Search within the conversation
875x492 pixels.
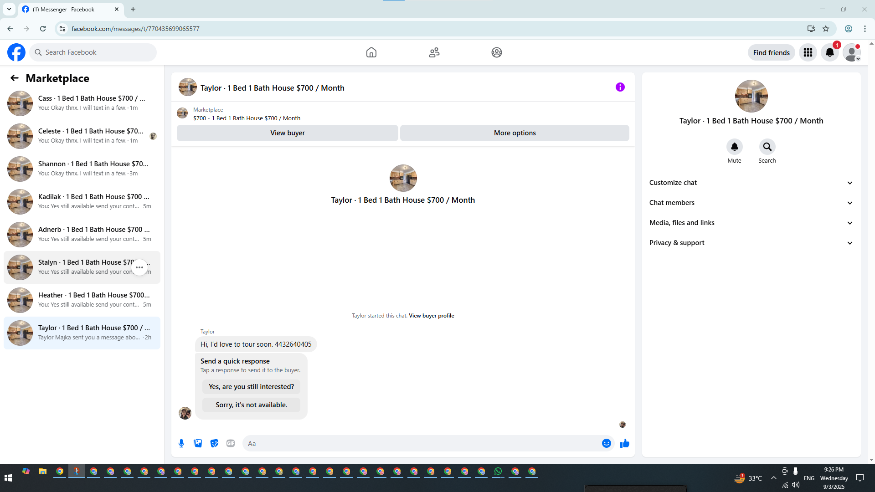click(767, 147)
